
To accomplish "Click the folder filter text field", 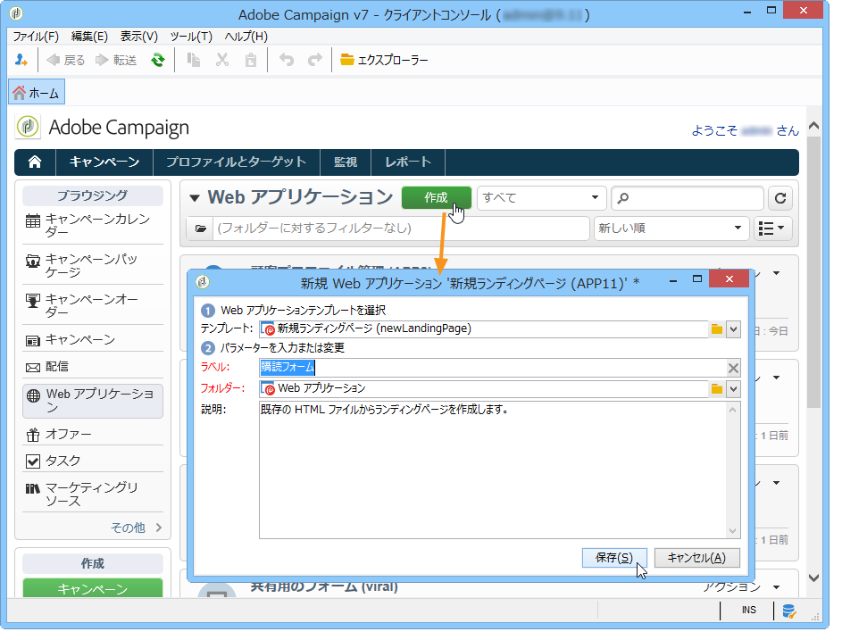I will click(401, 229).
